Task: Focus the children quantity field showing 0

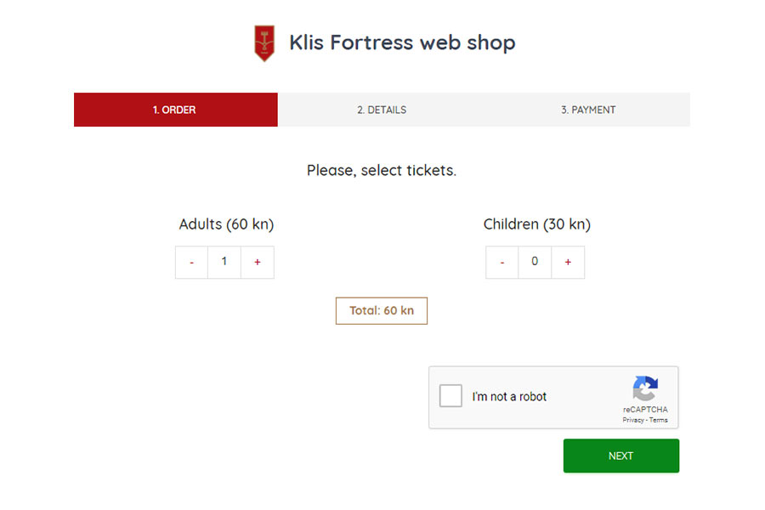Action: (x=535, y=263)
